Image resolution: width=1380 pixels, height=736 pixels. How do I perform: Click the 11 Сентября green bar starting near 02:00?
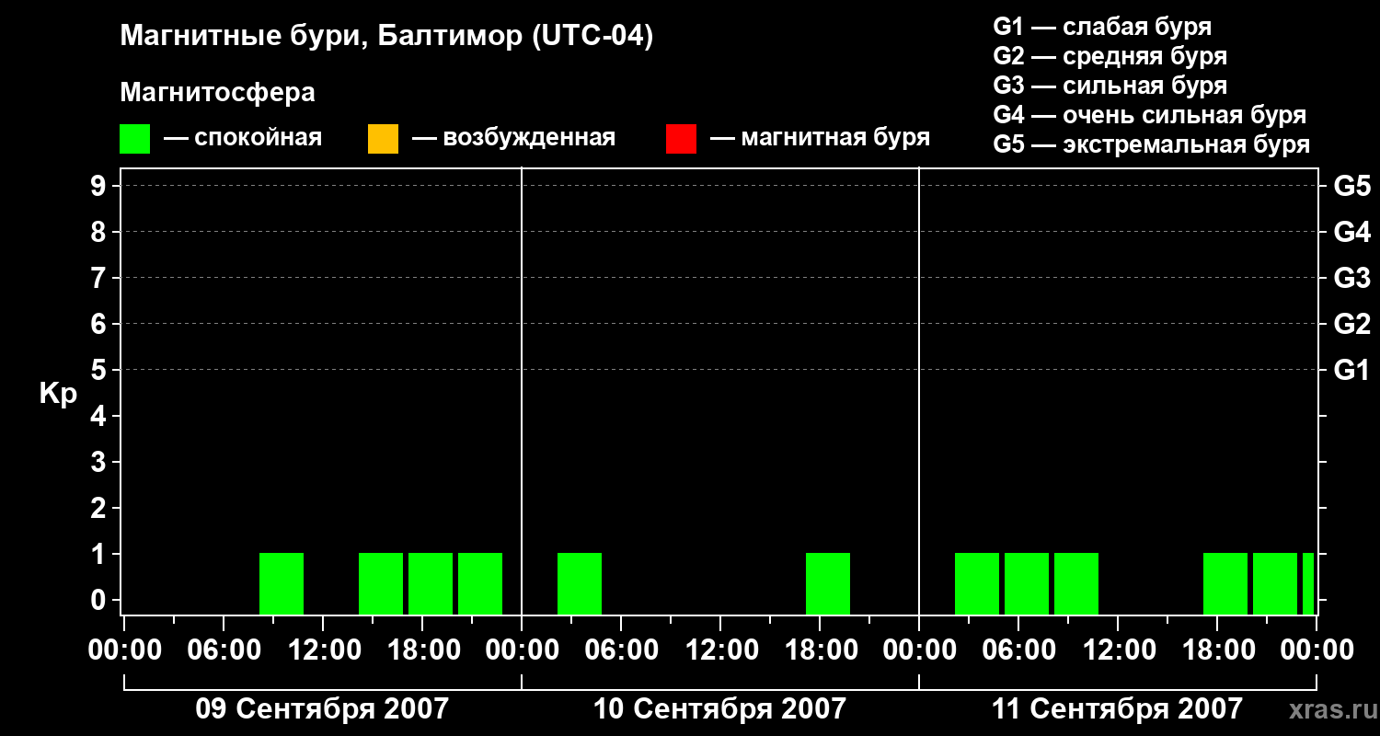977,583
